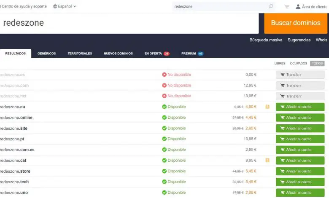Open the Sugerencias link
The image size is (329, 198).
click(x=299, y=40)
